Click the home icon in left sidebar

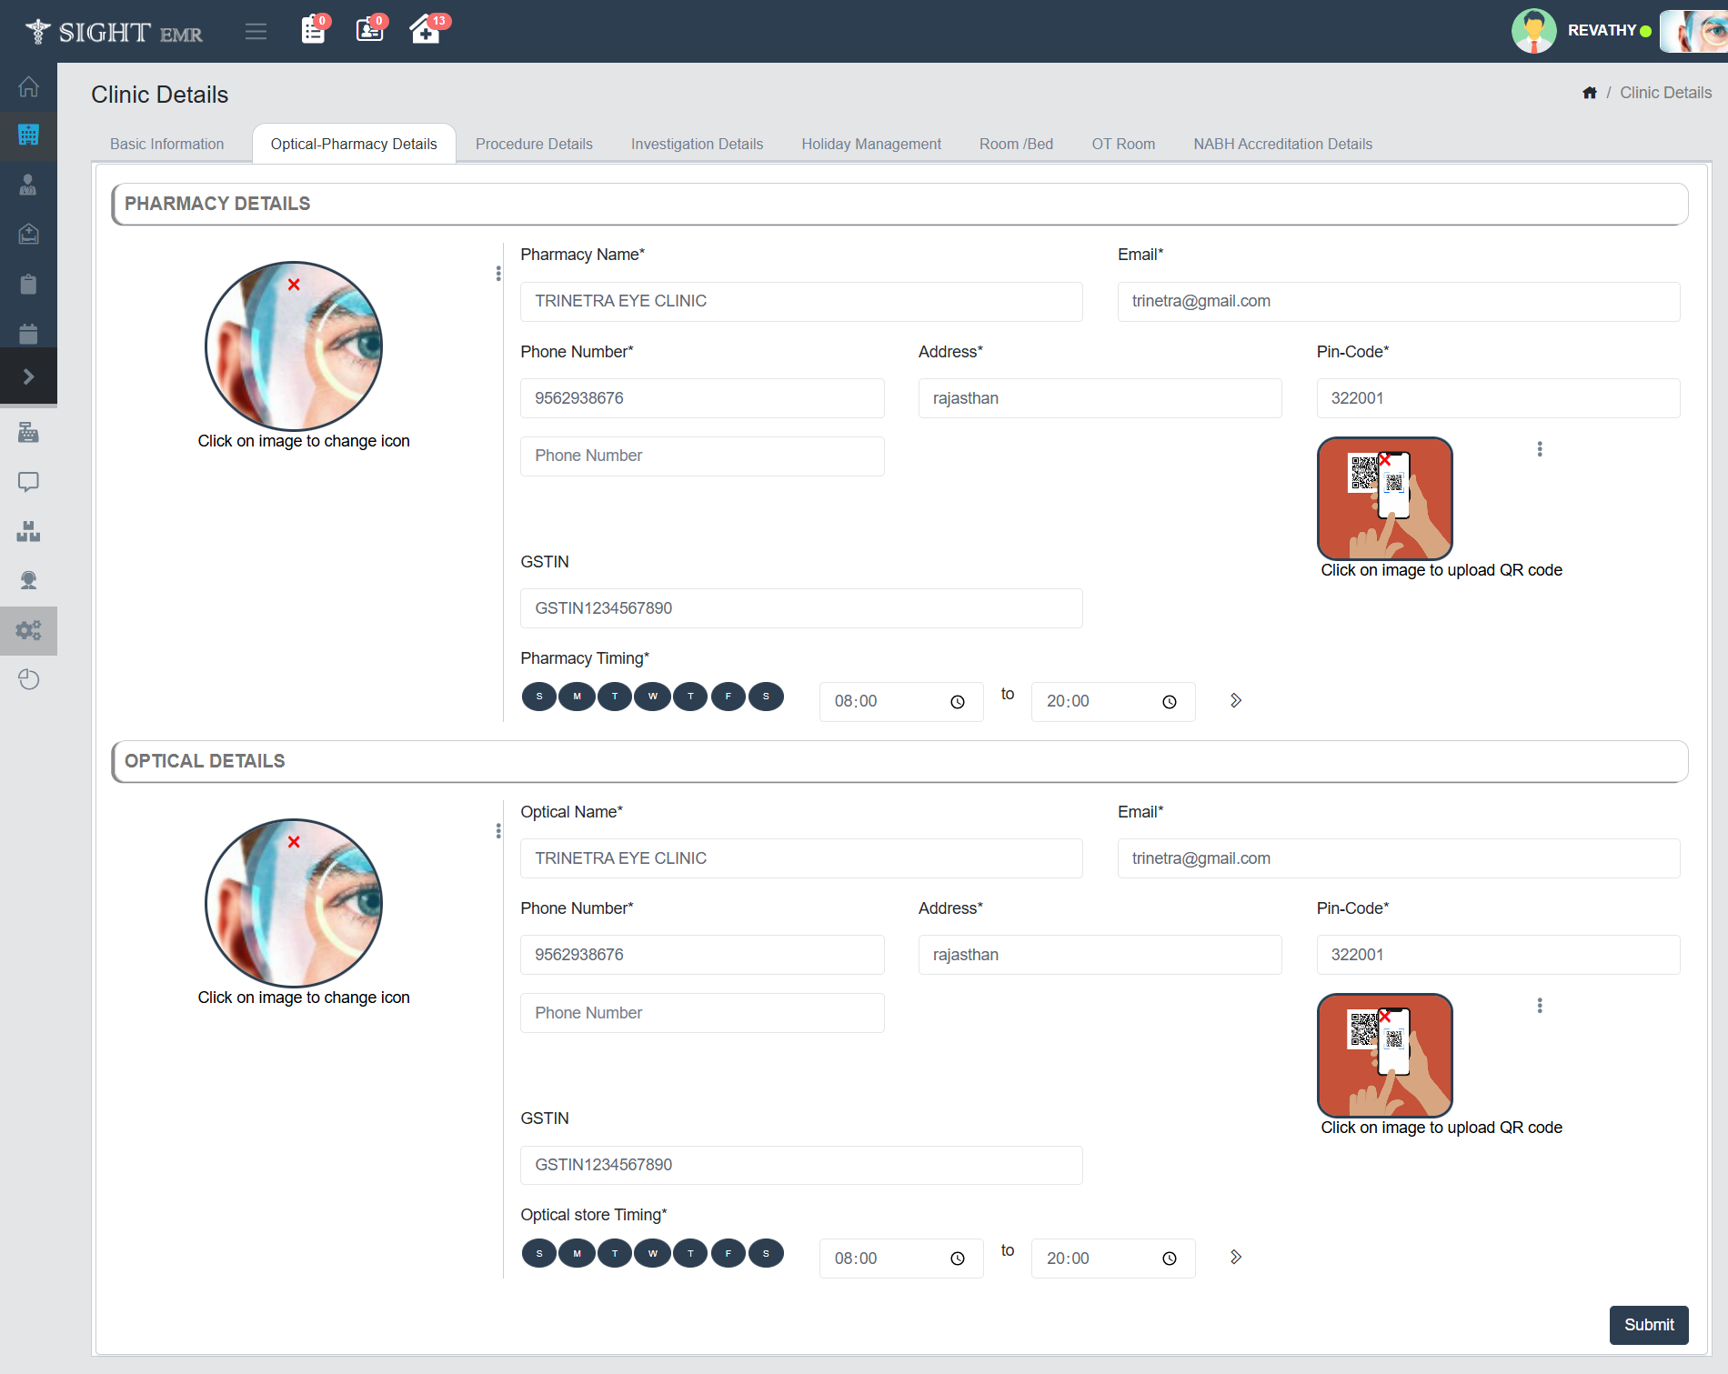[28, 86]
